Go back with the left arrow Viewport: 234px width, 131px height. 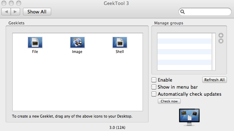tap(6, 12)
